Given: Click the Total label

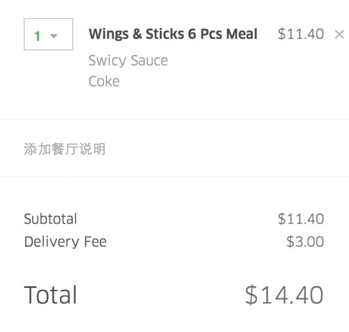Looking at the screenshot, I should click(x=50, y=295).
